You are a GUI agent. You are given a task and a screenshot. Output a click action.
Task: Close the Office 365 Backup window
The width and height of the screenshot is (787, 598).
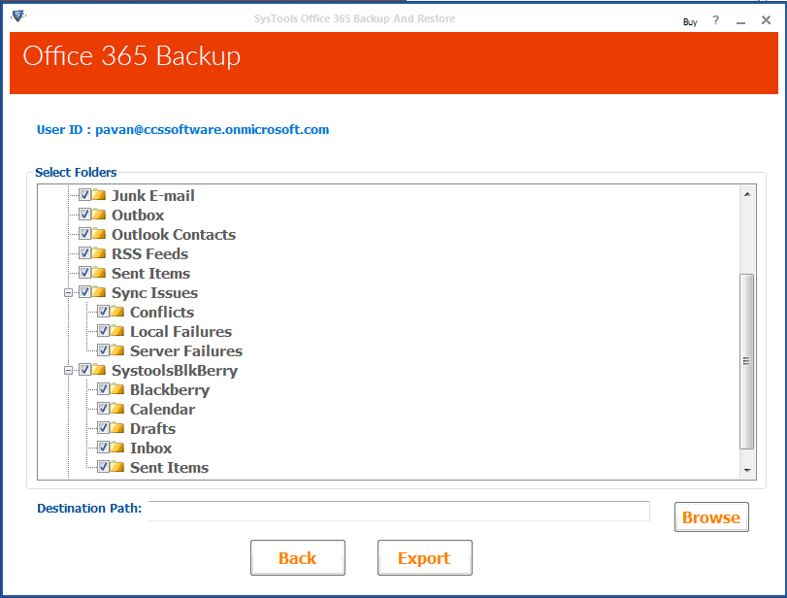click(766, 20)
